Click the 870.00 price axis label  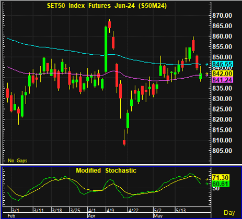pos(222,16)
